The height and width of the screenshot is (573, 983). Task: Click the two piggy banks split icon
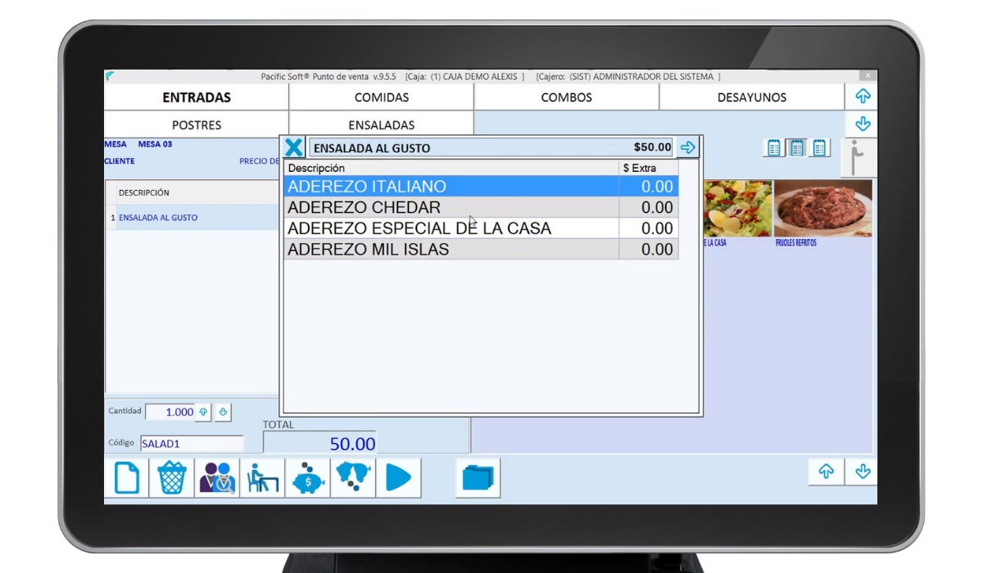click(x=353, y=477)
